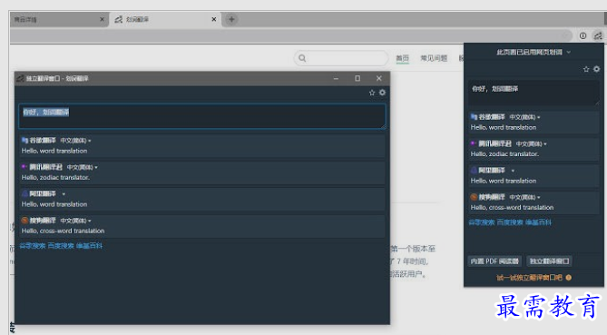Viewport: 607px width, 335px height.
Task: Open Google language dropdown in standalone window
Action: (x=75, y=141)
